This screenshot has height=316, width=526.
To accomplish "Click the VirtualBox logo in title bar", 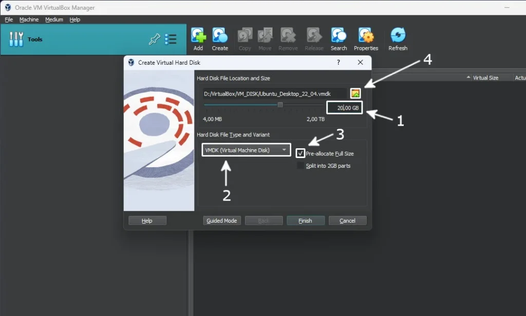I will pos(8,7).
